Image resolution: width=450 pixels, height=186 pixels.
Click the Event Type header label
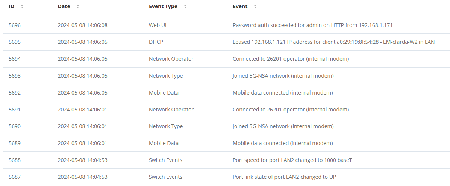point(163,6)
